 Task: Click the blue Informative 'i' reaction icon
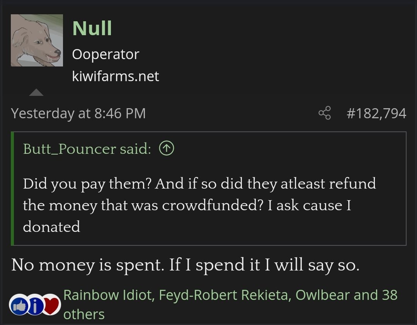pyautogui.click(x=35, y=305)
